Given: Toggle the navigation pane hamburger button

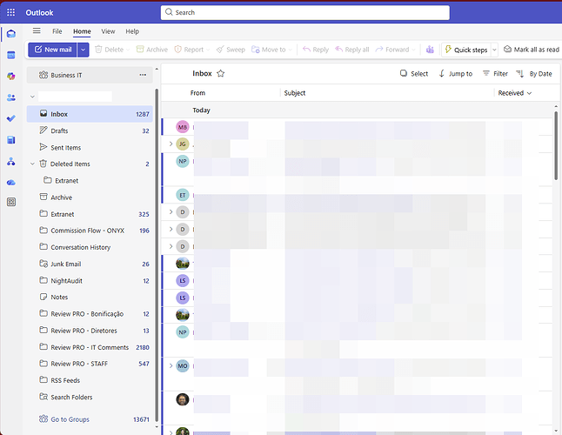Looking at the screenshot, I should (x=37, y=31).
